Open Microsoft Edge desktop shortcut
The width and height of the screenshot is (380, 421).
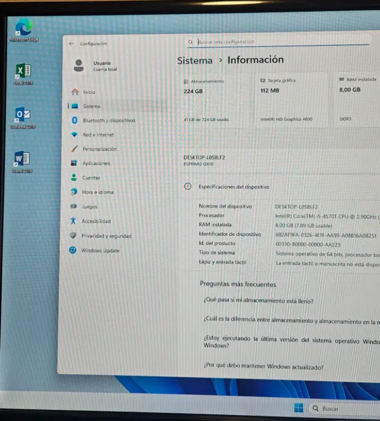coord(24,28)
